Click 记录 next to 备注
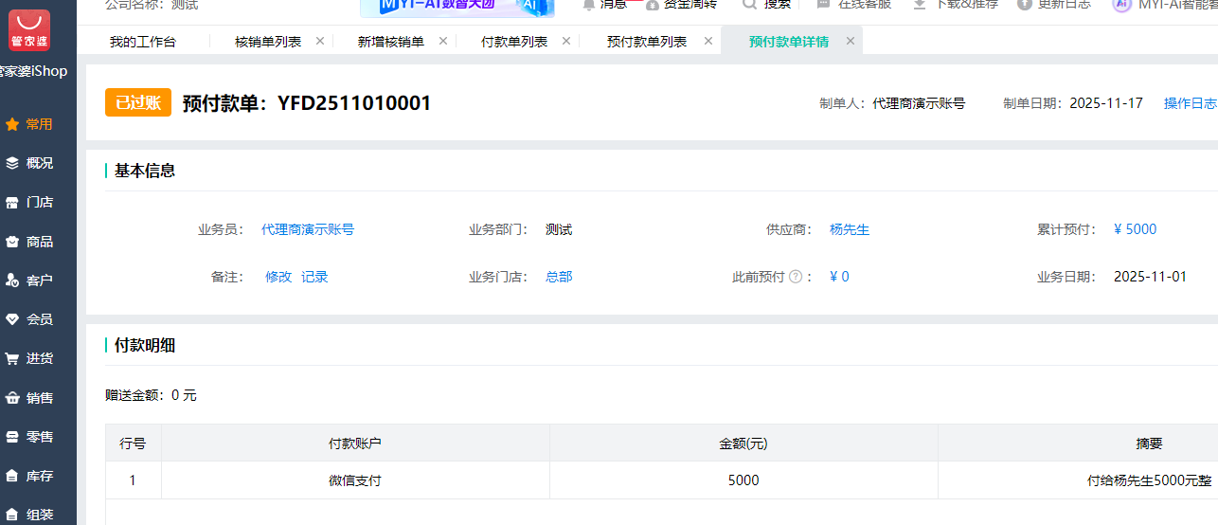 pos(314,277)
